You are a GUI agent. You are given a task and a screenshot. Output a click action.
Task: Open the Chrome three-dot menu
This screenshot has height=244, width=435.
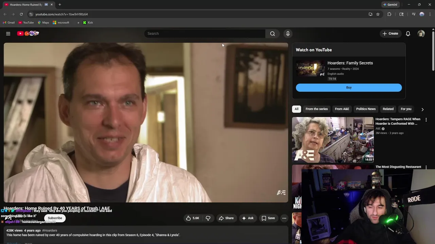tap(430, 14)
